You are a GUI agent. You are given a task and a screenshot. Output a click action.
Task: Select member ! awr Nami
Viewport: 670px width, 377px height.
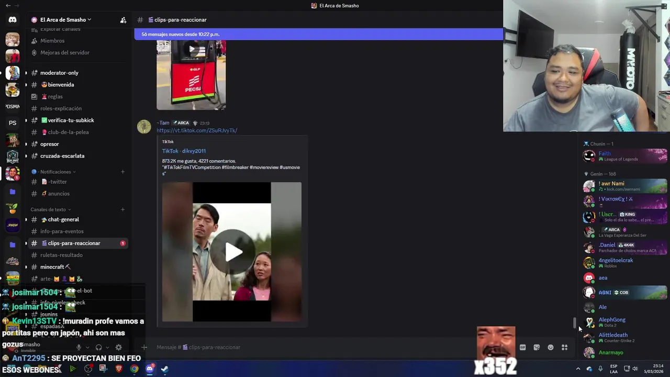[625, 186]
